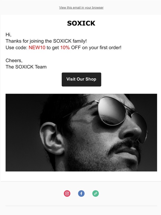Click 'Thanks for joining the SOXICK family!' line
Screen dimensions: 161x215
click(46, 41)
